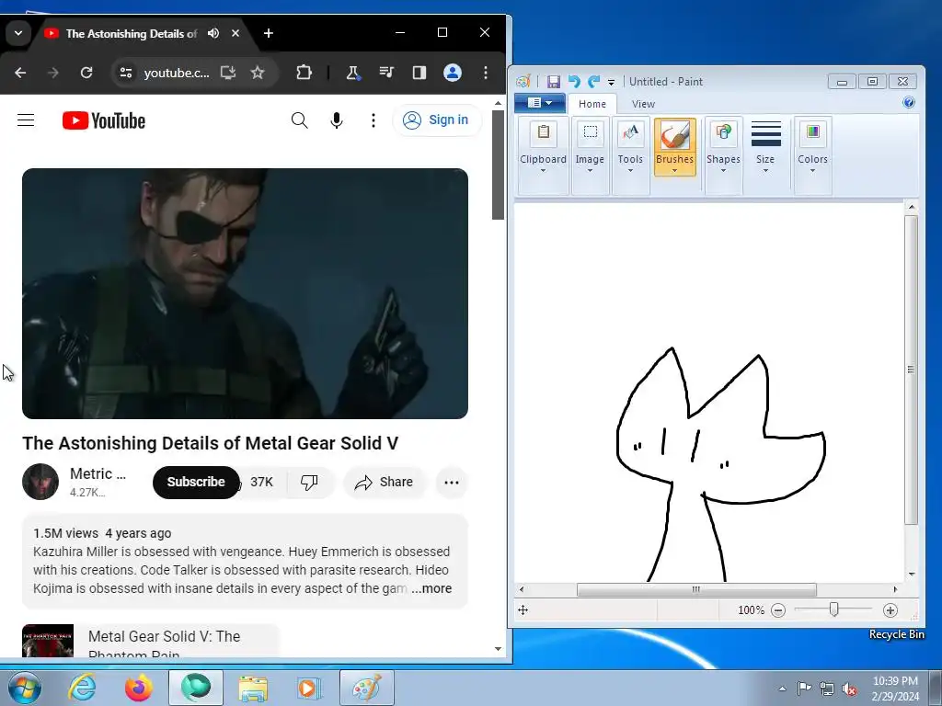Image resolution: width=942 pixels, height=706 pixels.
Task: Open more actions ellipsis under video
Action: [452, 482]
